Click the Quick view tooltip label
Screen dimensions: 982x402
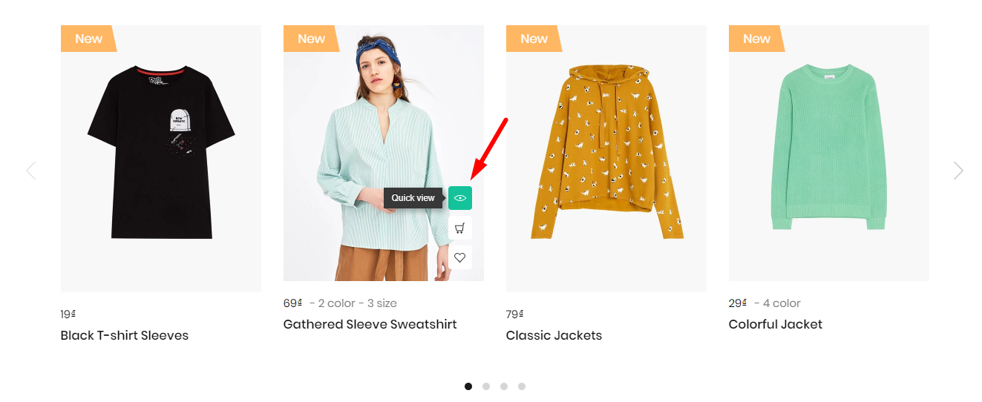pos(413,198)
